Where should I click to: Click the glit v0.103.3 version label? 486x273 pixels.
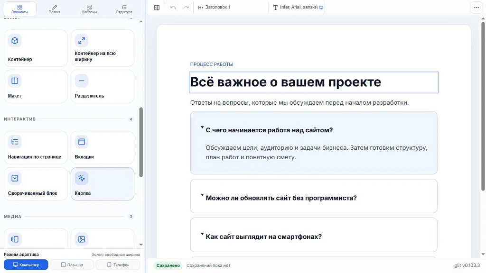pos(467,265)
